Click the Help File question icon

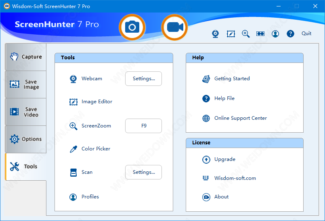206,98
